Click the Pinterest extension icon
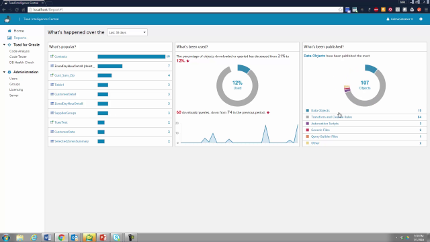This screenshot has width=430, height=242. tap(390, 9)
